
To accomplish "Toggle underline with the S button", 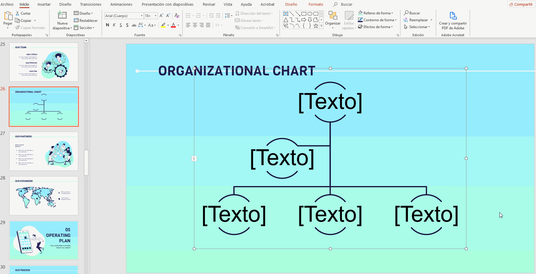I will (121, 25).
